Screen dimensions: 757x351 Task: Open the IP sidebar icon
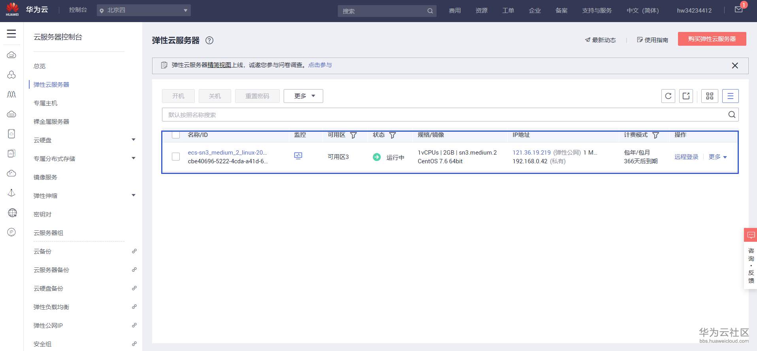tap(11, 232)
